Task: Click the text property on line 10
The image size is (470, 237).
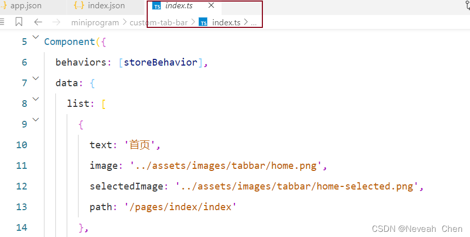Action: [x=101, y=145]
